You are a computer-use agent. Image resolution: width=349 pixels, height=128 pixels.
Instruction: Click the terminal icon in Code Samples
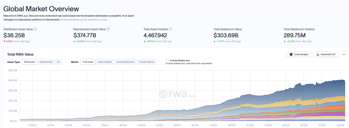(291, 55)
